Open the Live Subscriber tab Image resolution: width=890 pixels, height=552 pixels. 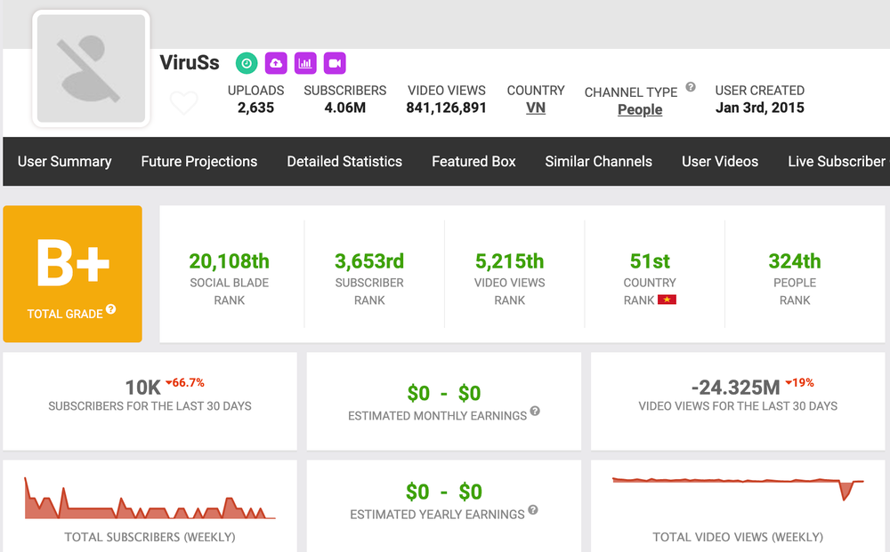pos(838,162)
